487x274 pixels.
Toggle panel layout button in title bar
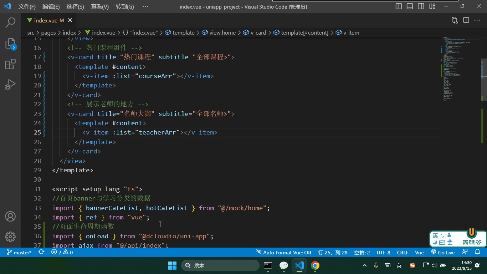pos(410,6)
